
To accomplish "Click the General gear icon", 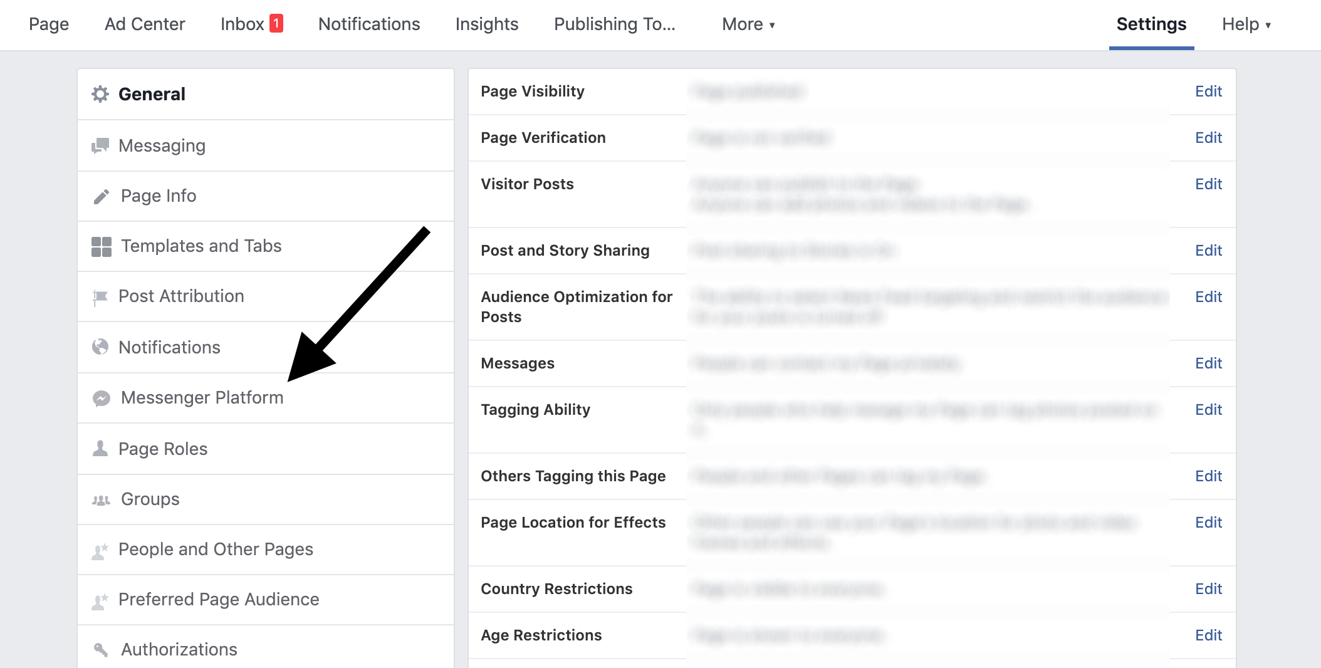I will pyautogui.click(x=100, y=94).
